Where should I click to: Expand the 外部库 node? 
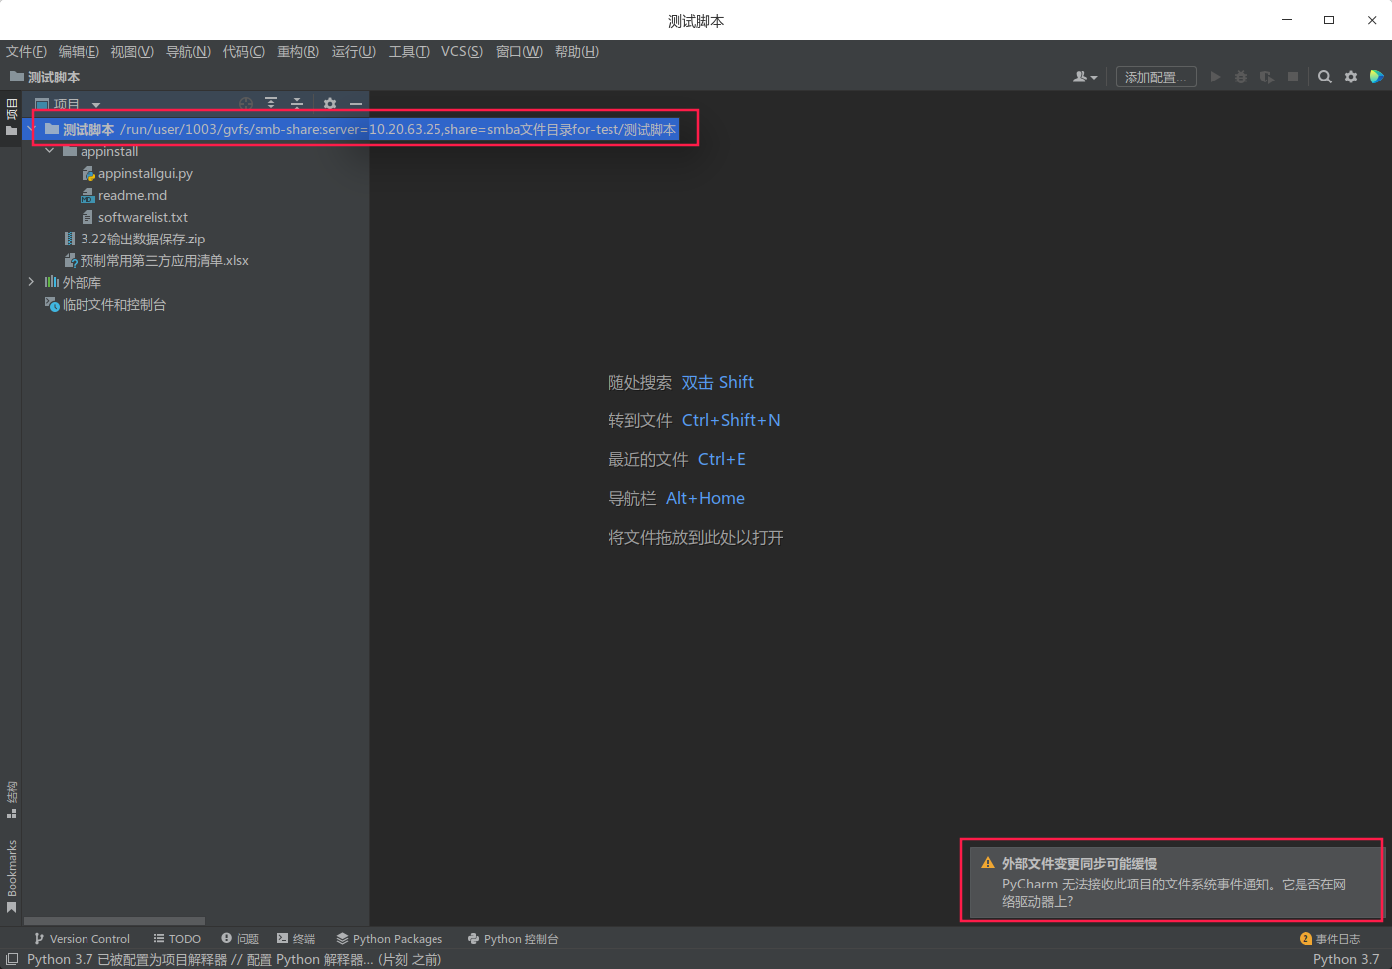pos(32,282)
